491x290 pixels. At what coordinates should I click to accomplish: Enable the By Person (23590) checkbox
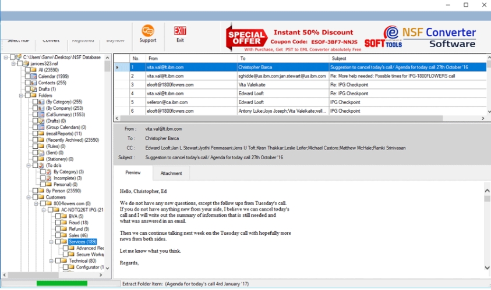[x=35, y=191]
